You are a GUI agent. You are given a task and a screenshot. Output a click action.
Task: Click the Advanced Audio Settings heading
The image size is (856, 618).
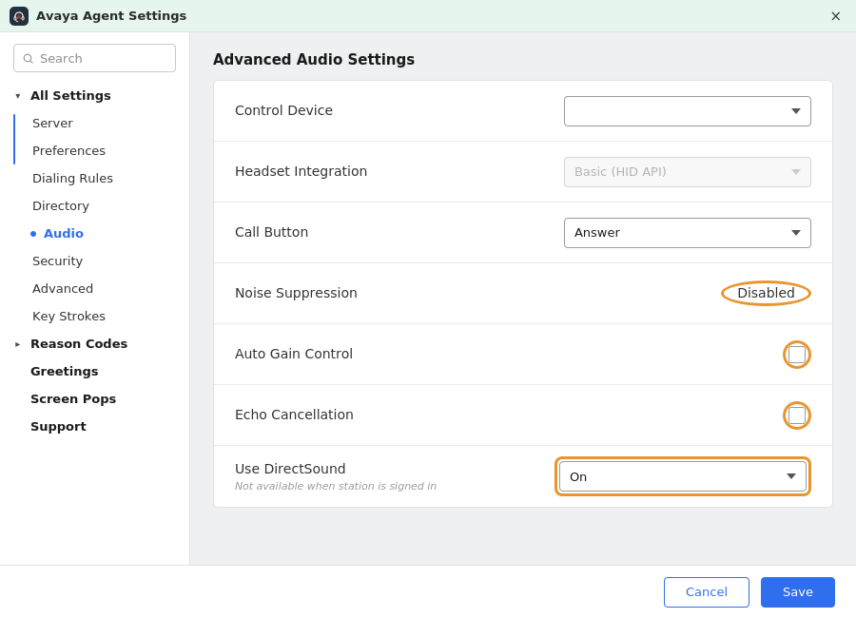click(x=314, y=60)
